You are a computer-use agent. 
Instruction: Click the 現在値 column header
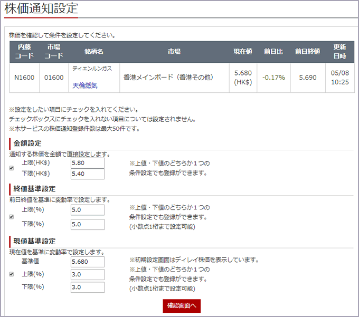click(243, 52)
